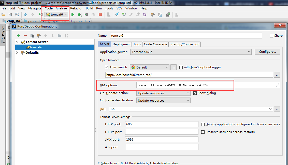Expand the VM options field with the arrow icon
This screenshot has height=165, width=288.
pyautogui.click(x=277, y=85)
